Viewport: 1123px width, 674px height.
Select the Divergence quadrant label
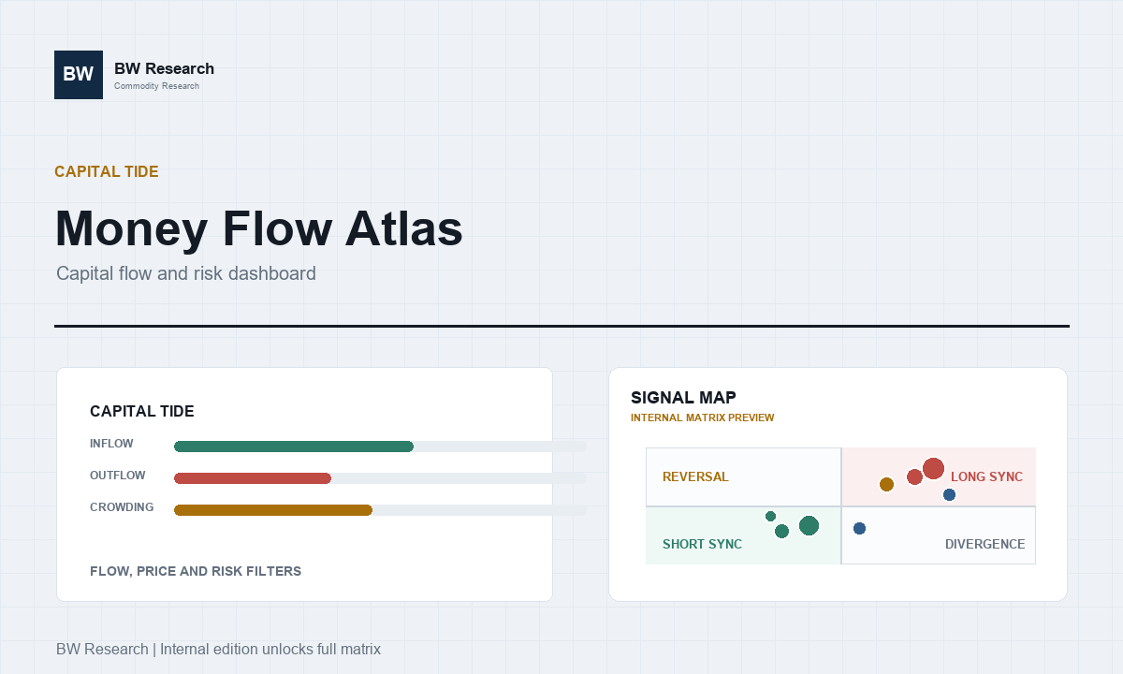pyautogui.click(x=984, y=544)
